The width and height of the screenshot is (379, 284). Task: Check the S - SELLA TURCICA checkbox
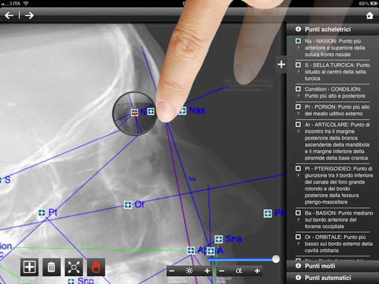point(298,65)
